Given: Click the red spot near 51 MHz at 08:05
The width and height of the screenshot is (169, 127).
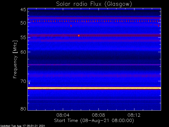Looking at the screenshot, I should point(71,26).
